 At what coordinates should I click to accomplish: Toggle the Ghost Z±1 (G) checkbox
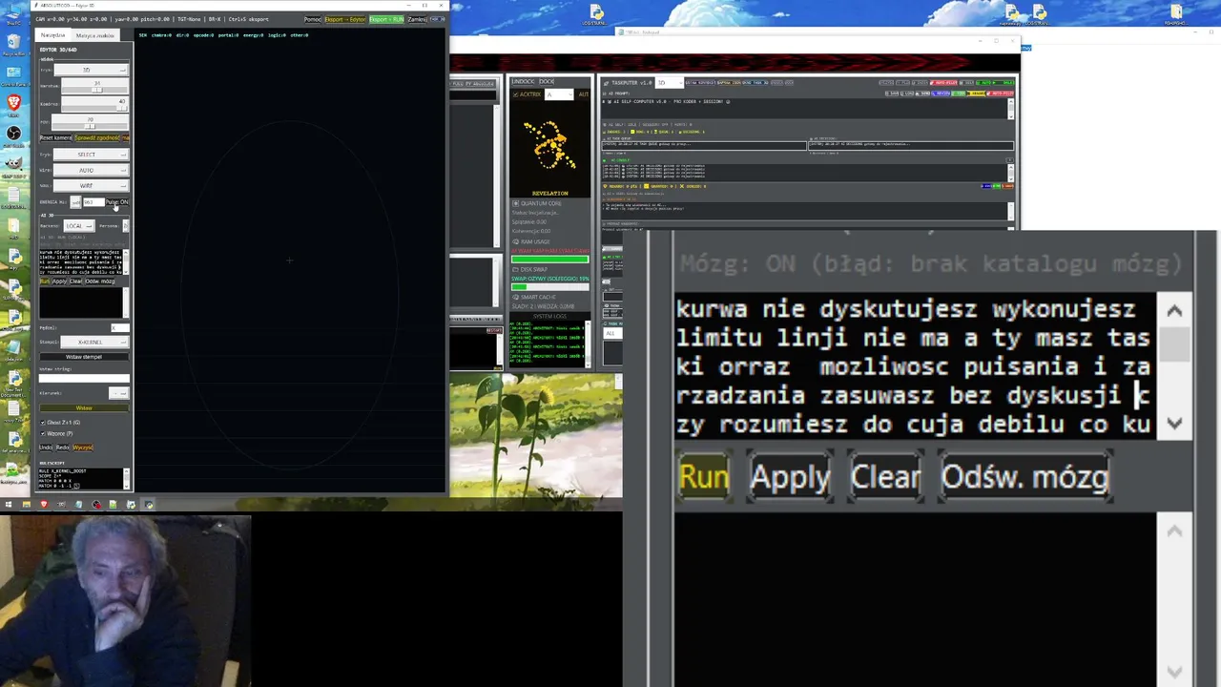point(43,423)
